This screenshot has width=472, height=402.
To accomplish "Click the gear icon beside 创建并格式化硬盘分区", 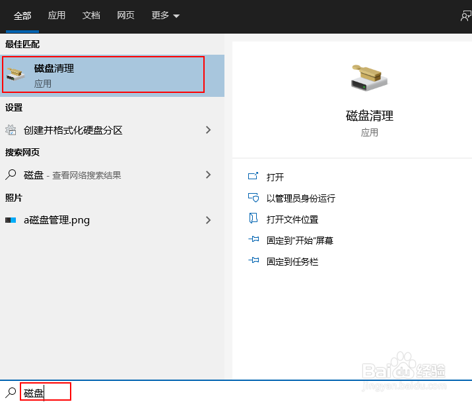I will tap(11, 130).
